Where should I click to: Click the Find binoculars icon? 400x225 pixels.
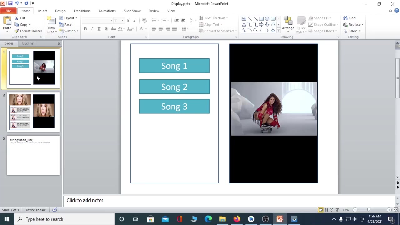[345, 18]
